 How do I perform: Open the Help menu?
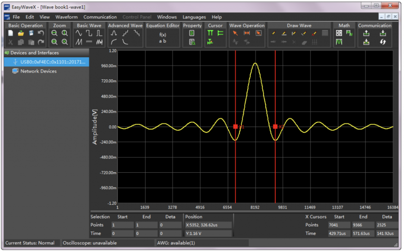click(217, 17)
